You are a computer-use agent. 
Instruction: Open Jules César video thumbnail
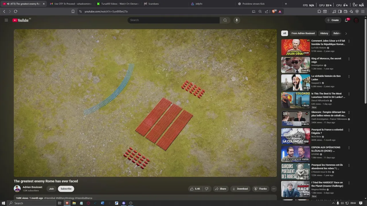pos(295,47)
